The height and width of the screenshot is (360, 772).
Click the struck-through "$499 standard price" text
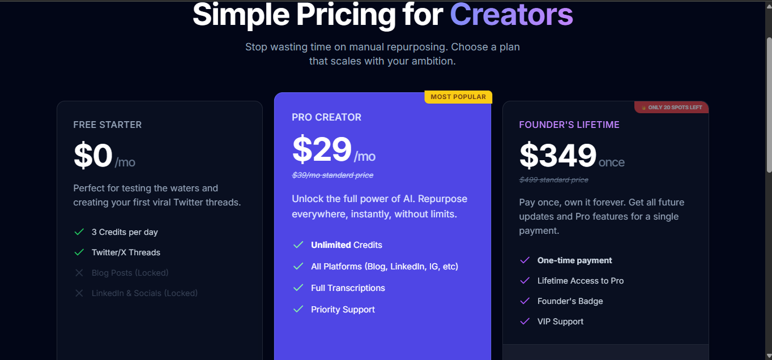(x=553, y=180)
